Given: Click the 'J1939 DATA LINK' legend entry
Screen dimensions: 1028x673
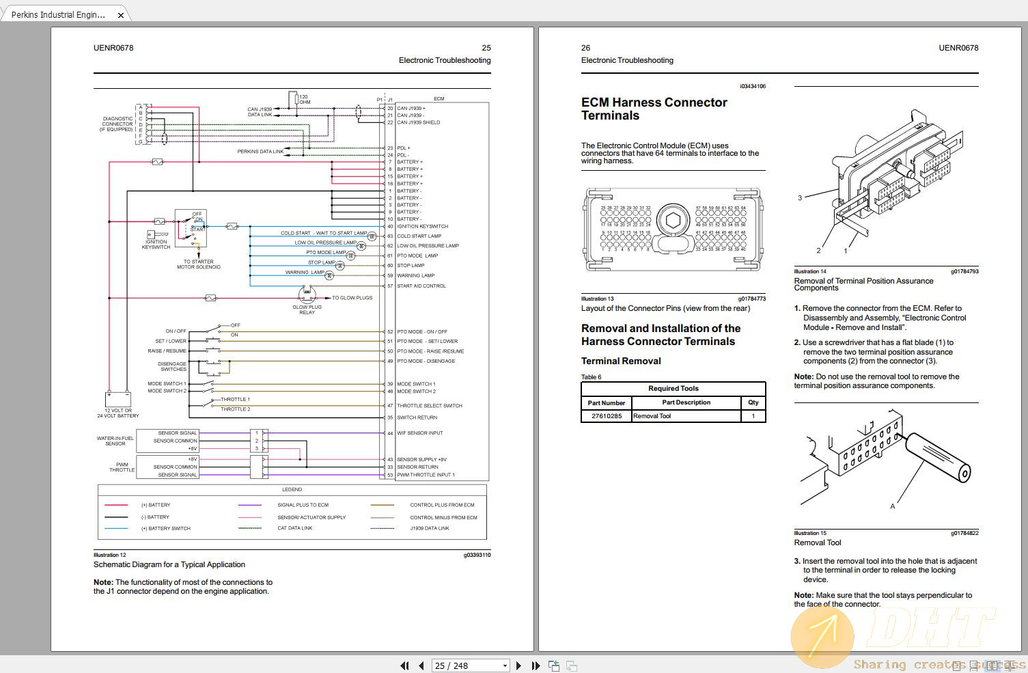Looking at the screenshot, I should point(430,528).
